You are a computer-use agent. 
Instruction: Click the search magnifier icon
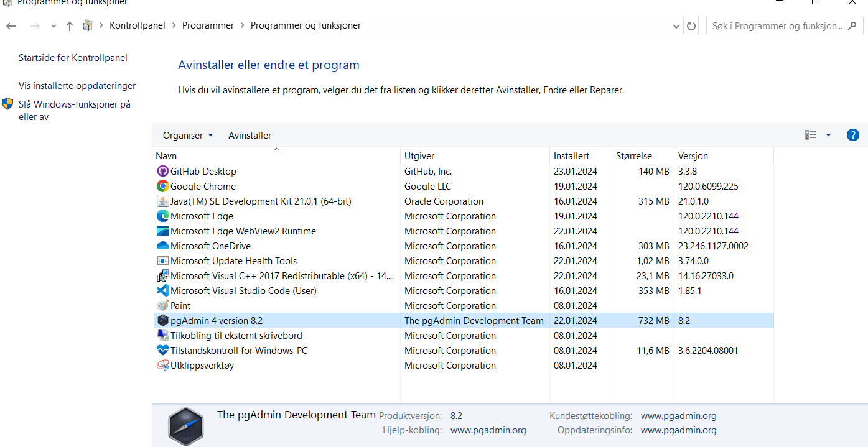(x=853, y=26)
